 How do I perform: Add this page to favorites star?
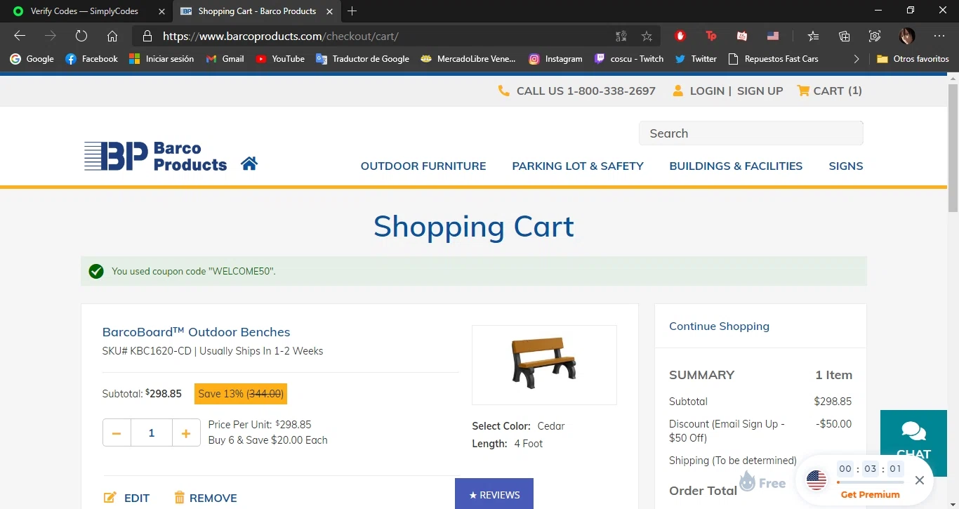(x=647, y=36)
